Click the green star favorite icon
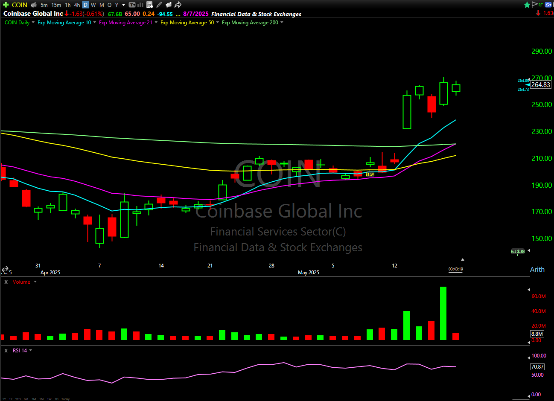This screenshot has height=401, width=554. (527, 5)
